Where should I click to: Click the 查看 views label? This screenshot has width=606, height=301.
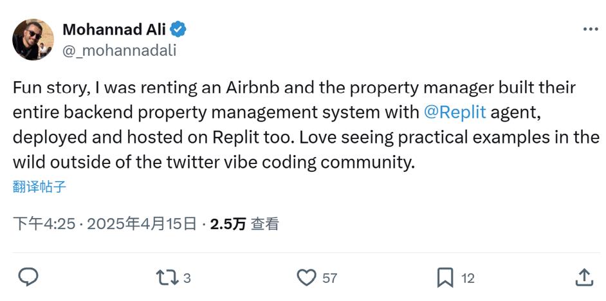[x=265, y=224]
